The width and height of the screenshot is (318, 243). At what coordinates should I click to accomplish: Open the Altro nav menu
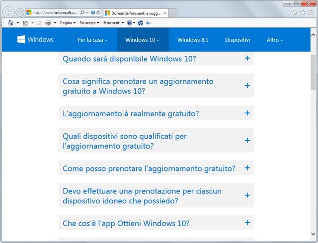click(275, 40)
